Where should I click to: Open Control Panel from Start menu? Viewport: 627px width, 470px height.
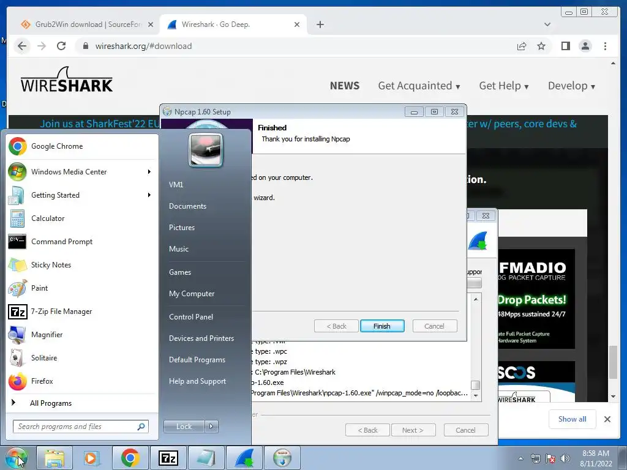click(x=191, y=317)
